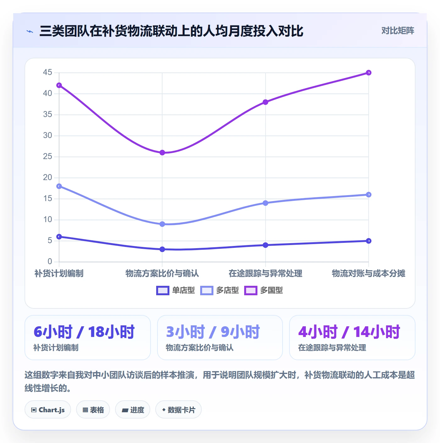Click the 单店型 data point at 物流对账与成本分摊
440x443 pixels.
369,241
